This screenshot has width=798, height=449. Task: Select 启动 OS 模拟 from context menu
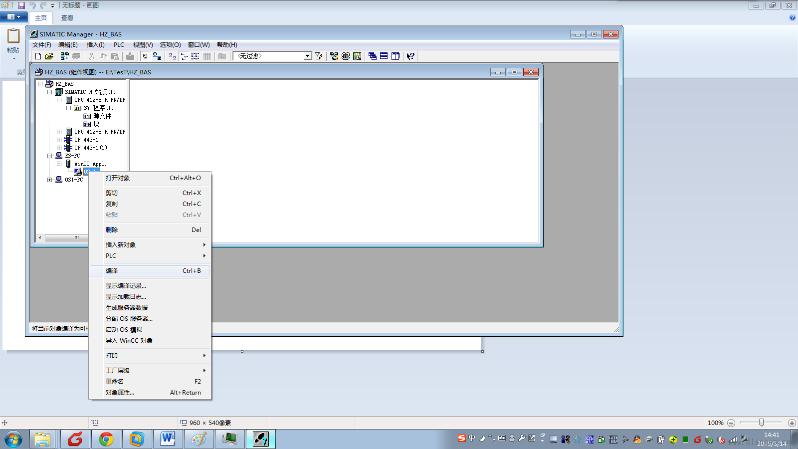click(150, 330)
